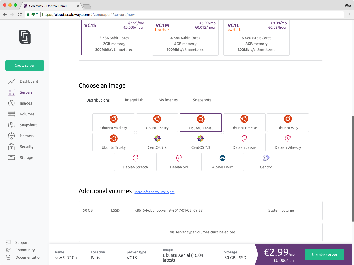Choose the Gentoo distribution tile
This screenshot has width=354, height=265.
pyautogui.click(x=266, y=162)
